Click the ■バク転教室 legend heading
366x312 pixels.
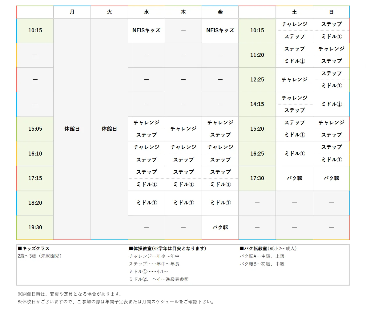tap(253, 248)
